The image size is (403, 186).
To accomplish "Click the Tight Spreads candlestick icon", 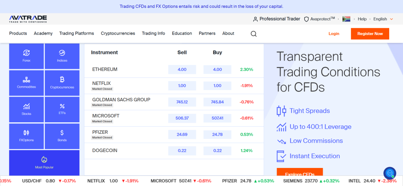I will coord(281,111).
